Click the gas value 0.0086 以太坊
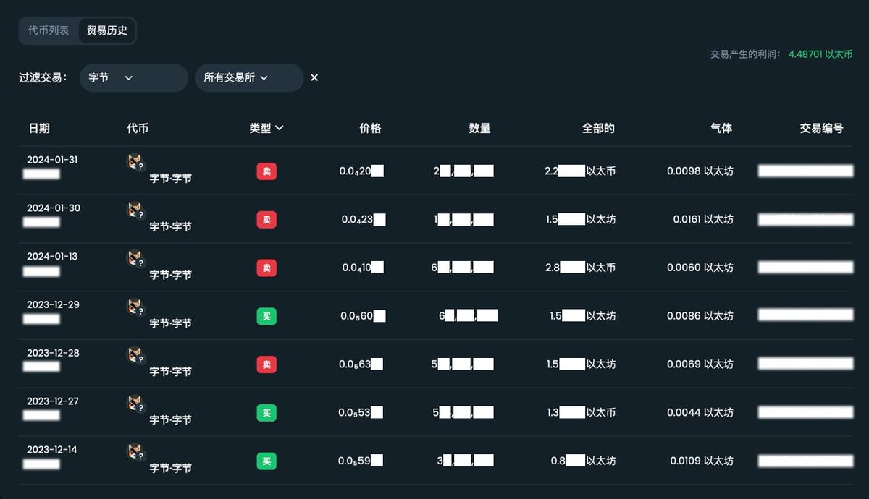This screenshot has height=499, width=869. [700, 316]
